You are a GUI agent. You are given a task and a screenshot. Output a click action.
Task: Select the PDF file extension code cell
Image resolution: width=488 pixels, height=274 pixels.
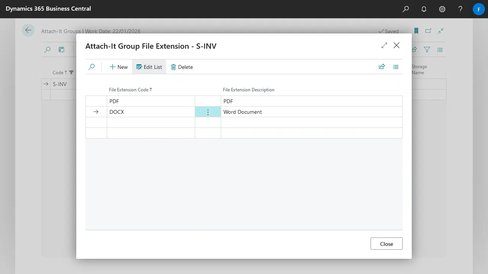151,101
